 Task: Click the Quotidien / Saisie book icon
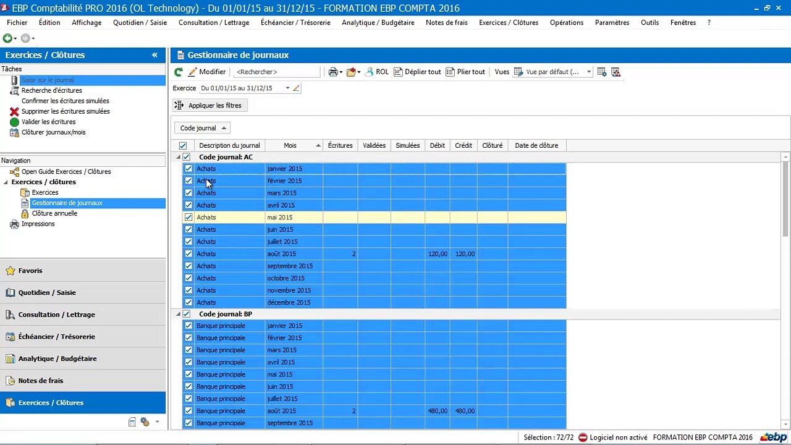click(x=10, y=292)
